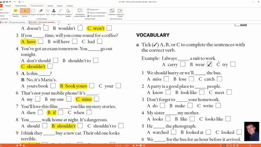Image resolution: width=261 pixels, height=147 pixels.
Task: Tick the box next to 'C catch'
Action: (219, 79)
